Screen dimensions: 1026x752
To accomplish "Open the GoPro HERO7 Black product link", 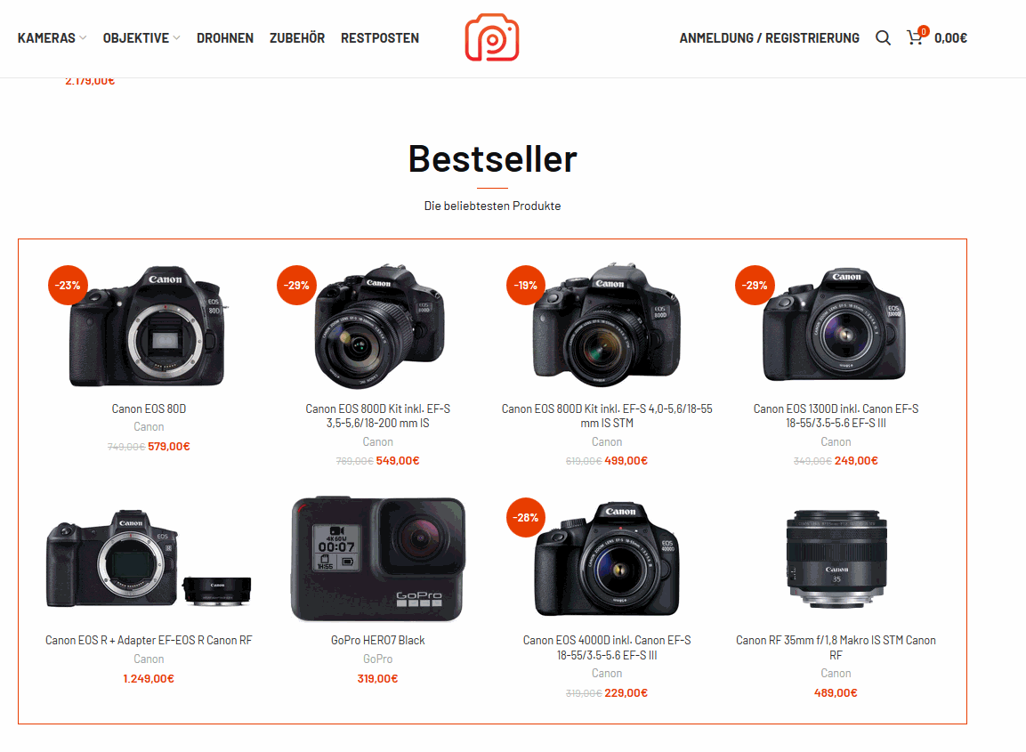I will point(377,640).
